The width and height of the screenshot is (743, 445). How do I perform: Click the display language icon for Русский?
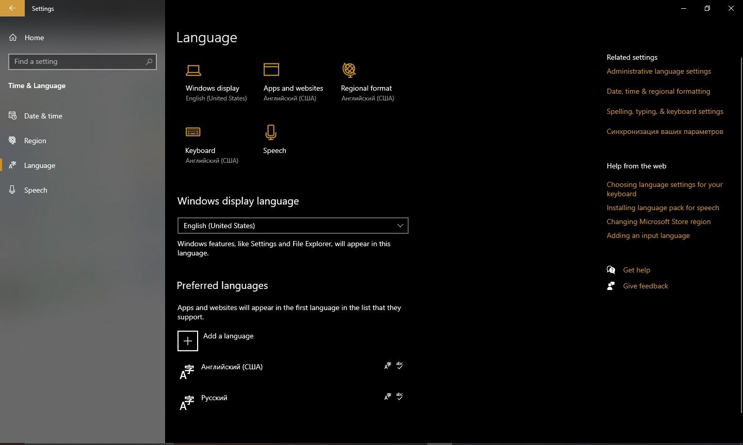[387, 397]
